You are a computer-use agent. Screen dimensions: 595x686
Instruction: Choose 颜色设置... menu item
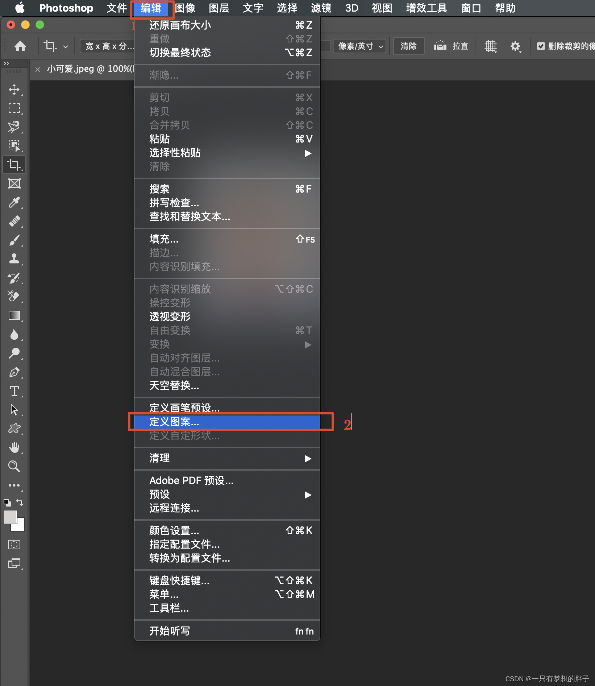[227, 530]
